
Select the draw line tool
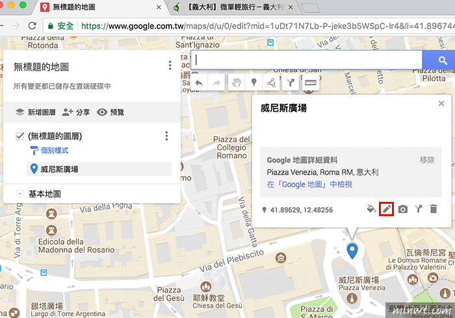pyautogui.click(x=271, y=82)
